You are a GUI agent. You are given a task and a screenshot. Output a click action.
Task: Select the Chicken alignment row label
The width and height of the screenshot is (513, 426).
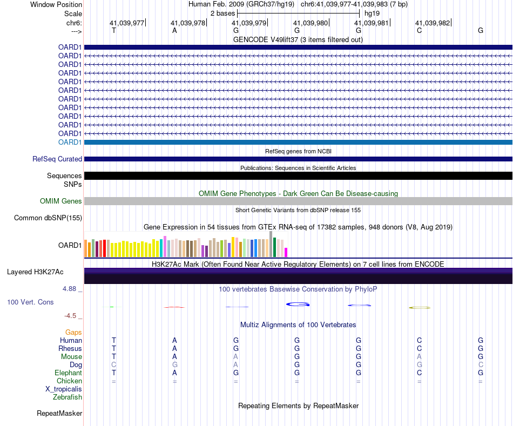[x=69, y=381]
